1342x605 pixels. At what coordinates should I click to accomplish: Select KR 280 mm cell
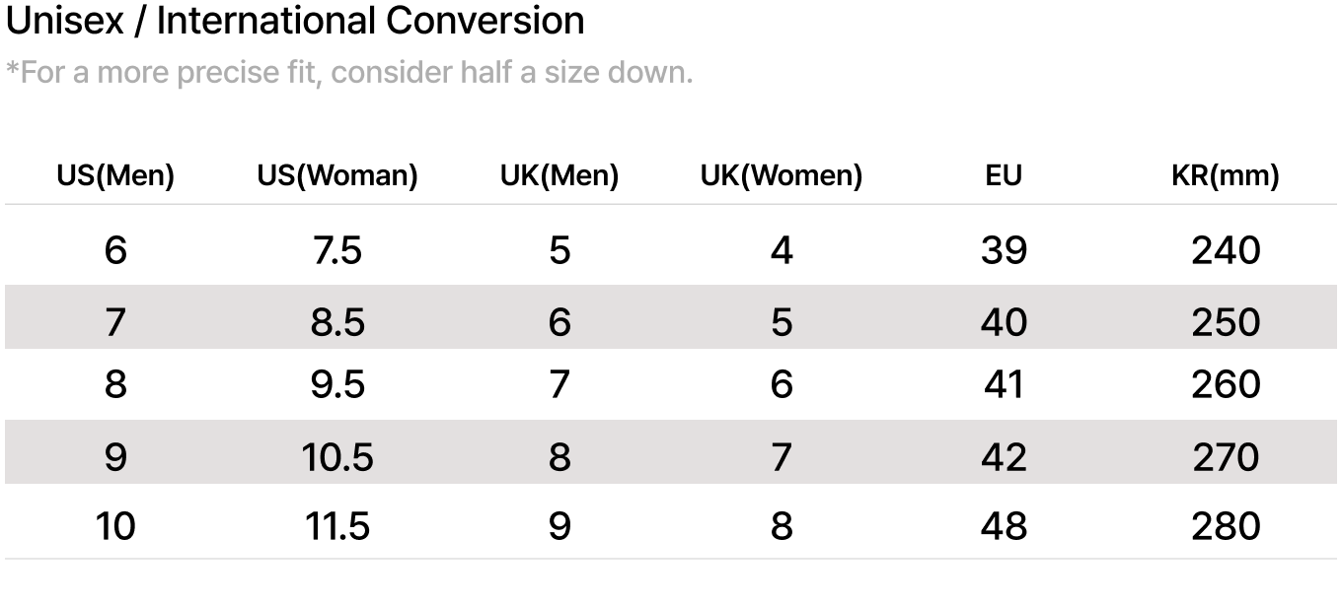point(1226,526)
